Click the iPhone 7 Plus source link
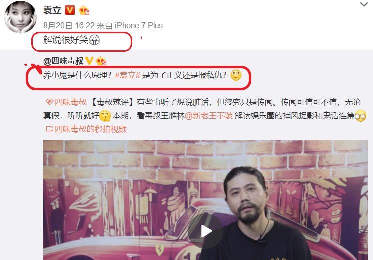This screenshot has width=373, height=260. (139, 25)
